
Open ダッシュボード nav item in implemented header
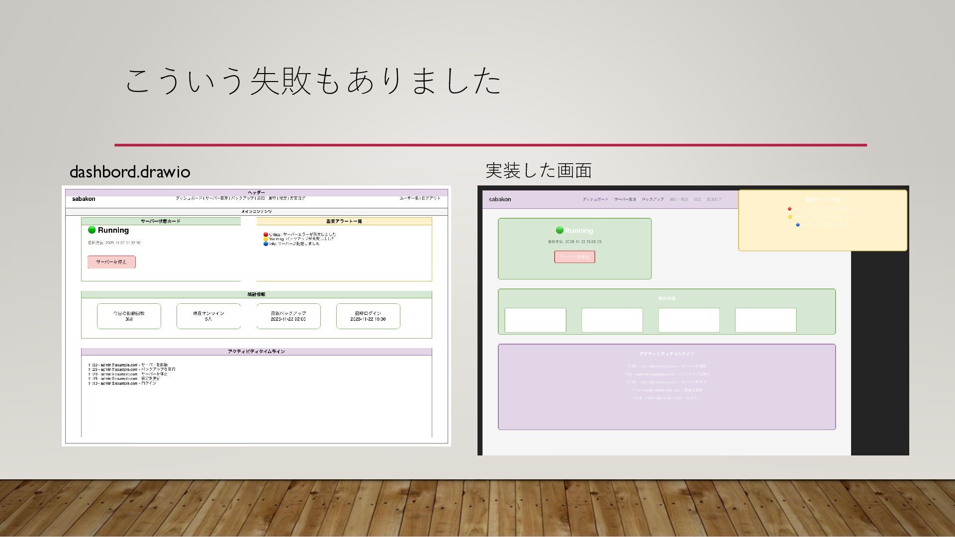tap(595, 199)
